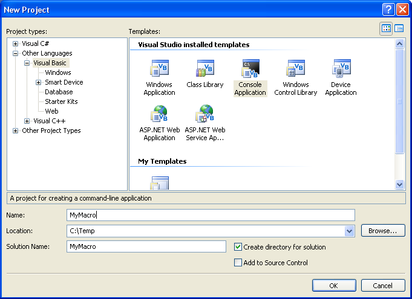This screenshot has height=299, width=412.
Task: Choose the ASP.NET Web Application icon
Action: (159, 114)
